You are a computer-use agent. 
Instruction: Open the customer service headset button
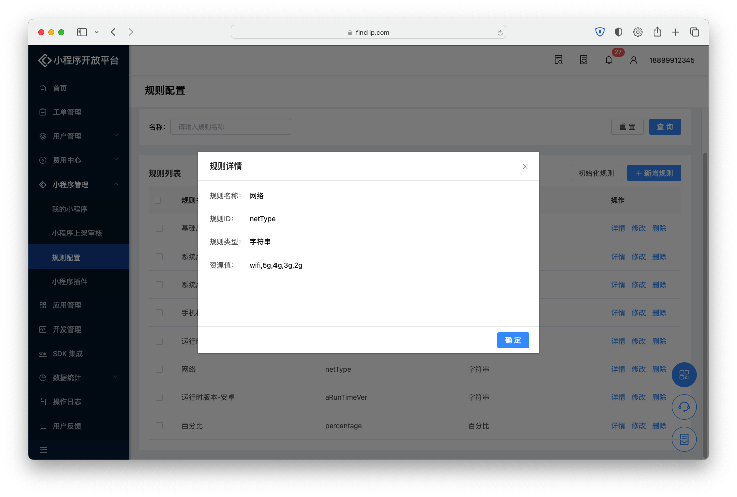pos(684,407)
